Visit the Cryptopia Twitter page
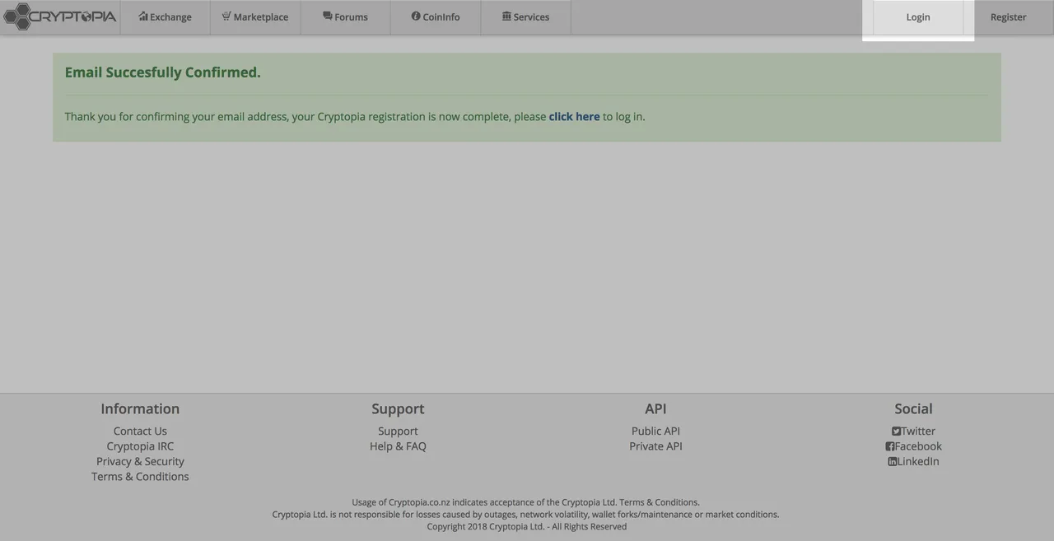 pyautogui.click(x=913, y=431)
